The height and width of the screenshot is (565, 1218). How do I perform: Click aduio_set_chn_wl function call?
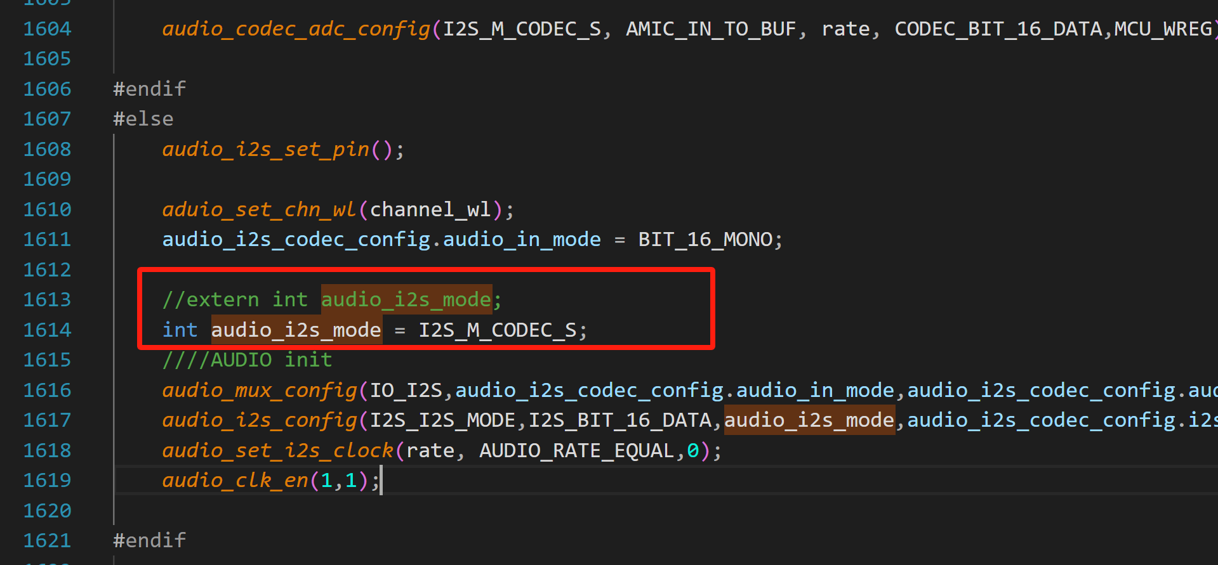260,210
